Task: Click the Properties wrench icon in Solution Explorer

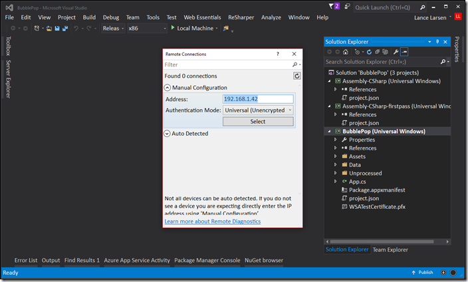Action: [x=396, y=52]
